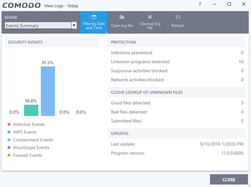The height and width of the screenshot is (187, 251).
Task: Minimize the View Logs window
Action: click(214, 4)
